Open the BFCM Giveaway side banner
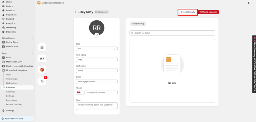 254,64
